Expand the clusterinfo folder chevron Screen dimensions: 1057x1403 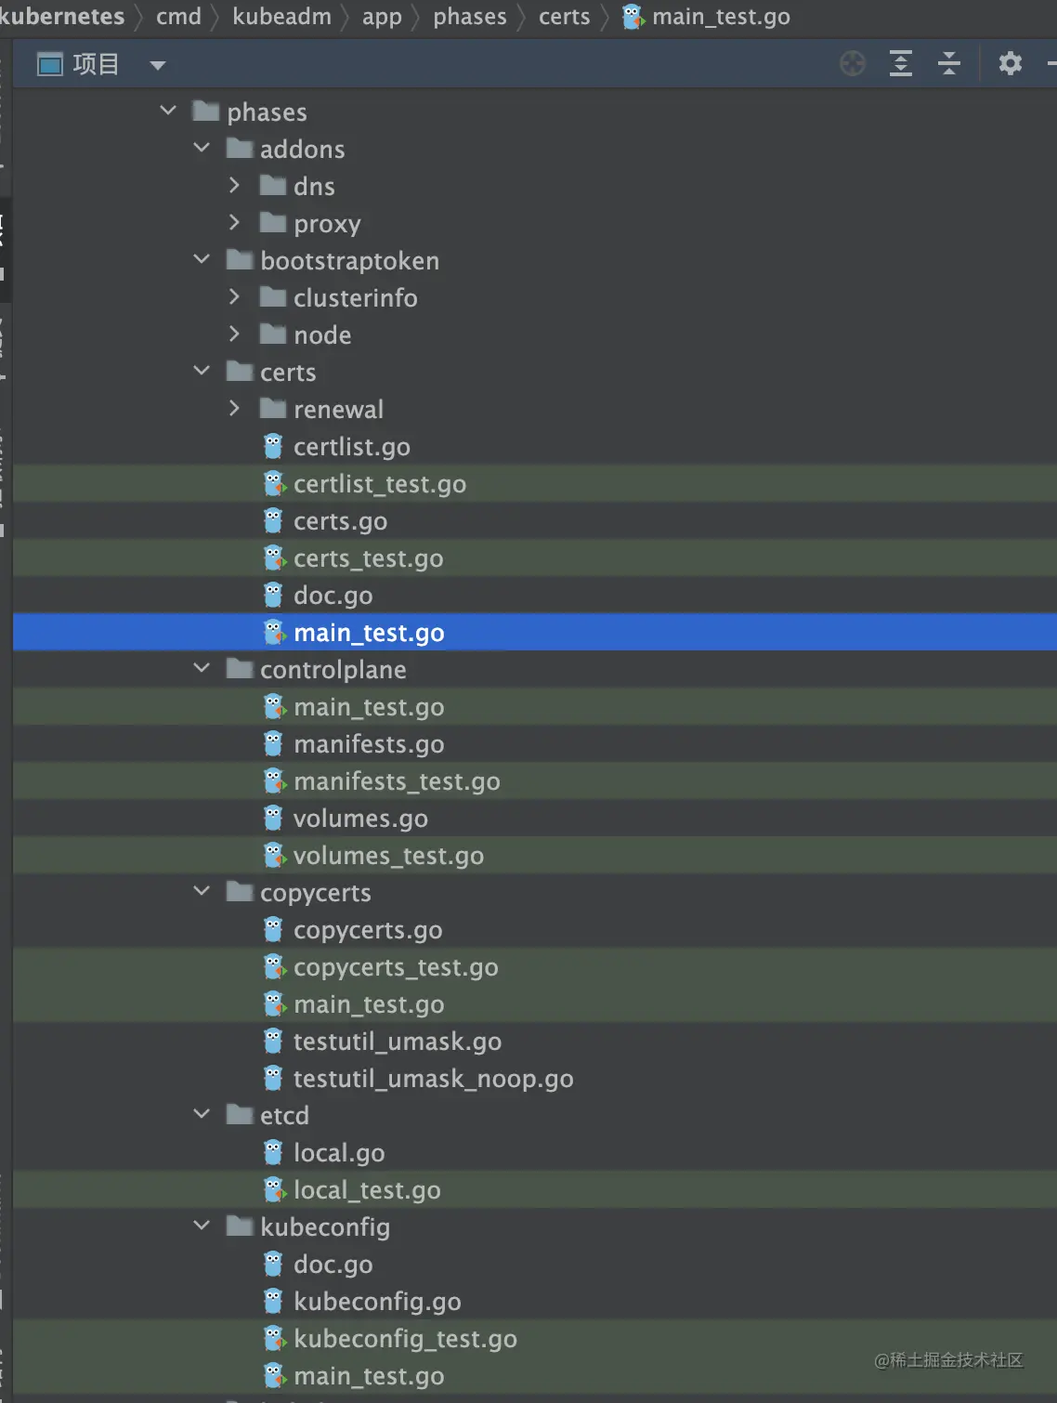click(235, 296)
